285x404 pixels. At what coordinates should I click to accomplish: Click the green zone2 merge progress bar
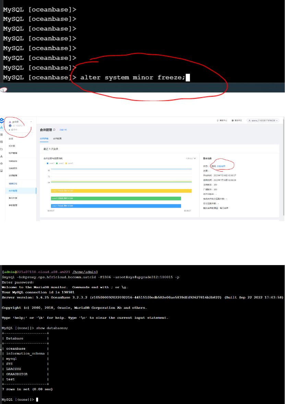click(x=116, y=198)
